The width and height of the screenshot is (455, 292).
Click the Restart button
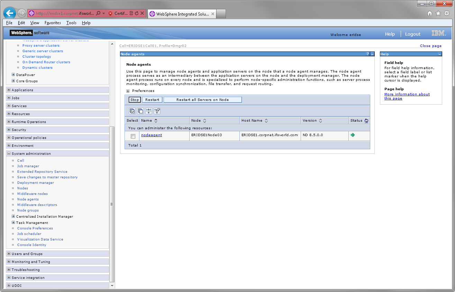click(152, 100)
